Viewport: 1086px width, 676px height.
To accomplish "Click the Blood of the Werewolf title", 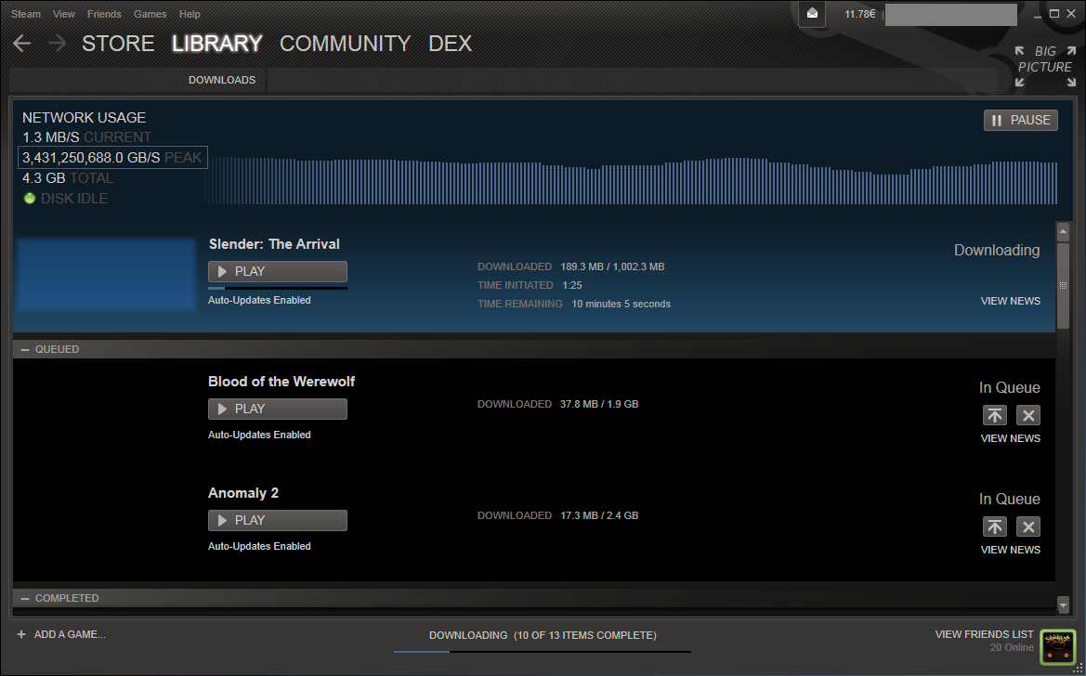I will [x=281, y=382].
